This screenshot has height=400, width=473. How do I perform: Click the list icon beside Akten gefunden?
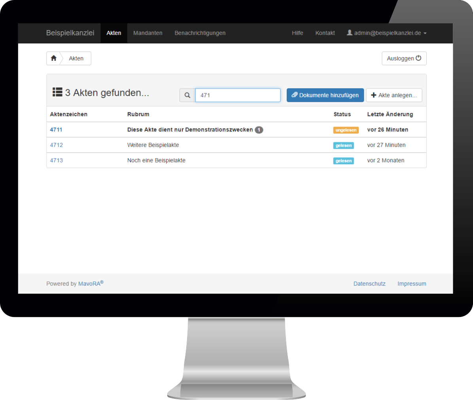pos(57,92)
